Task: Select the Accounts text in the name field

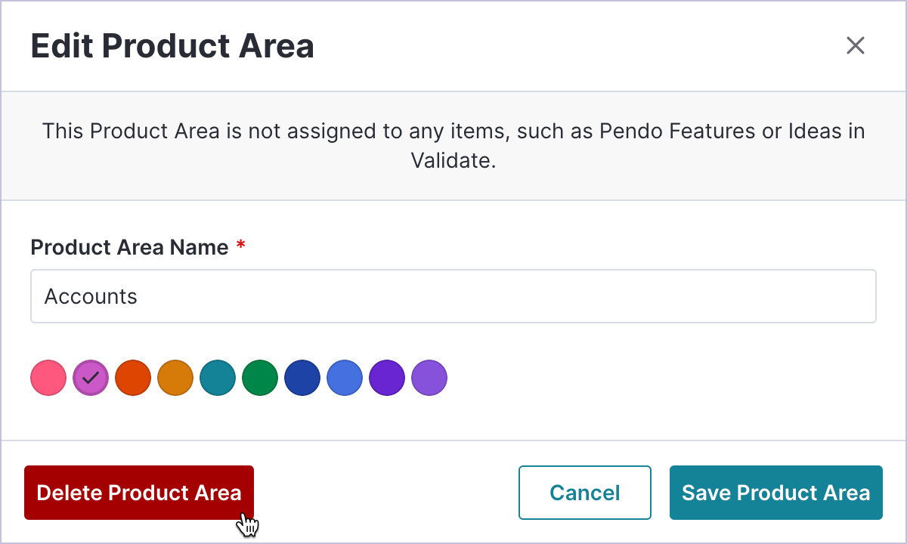Action: pos(91,296)
